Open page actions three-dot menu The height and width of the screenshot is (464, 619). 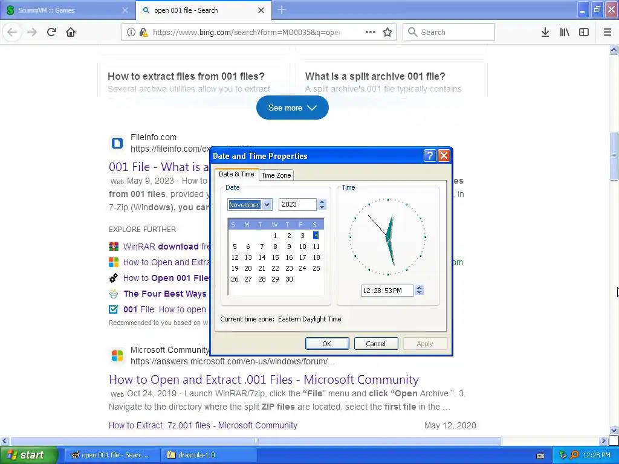(371, 32)
